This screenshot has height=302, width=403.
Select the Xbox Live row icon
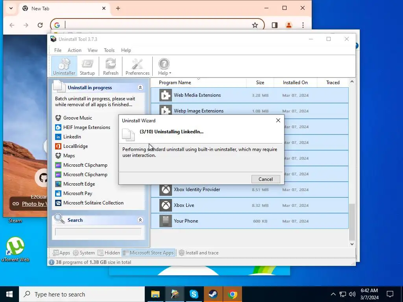[x=166, y=205]
